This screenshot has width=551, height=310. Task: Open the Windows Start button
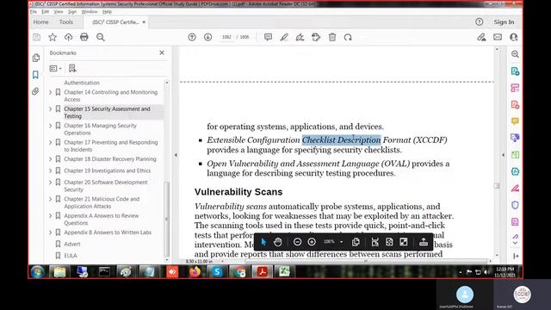[x=37, y=271]
